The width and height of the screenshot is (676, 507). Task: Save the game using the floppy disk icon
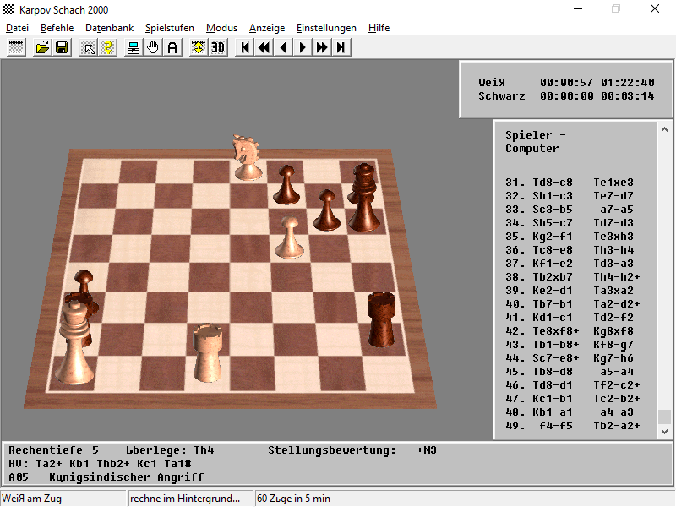(62, 47)
